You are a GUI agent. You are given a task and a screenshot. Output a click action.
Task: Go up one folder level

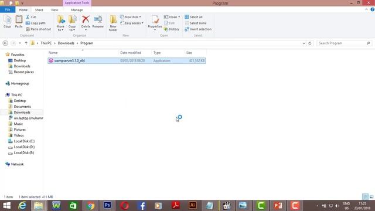pyautogui.click(x=26, y=43)
